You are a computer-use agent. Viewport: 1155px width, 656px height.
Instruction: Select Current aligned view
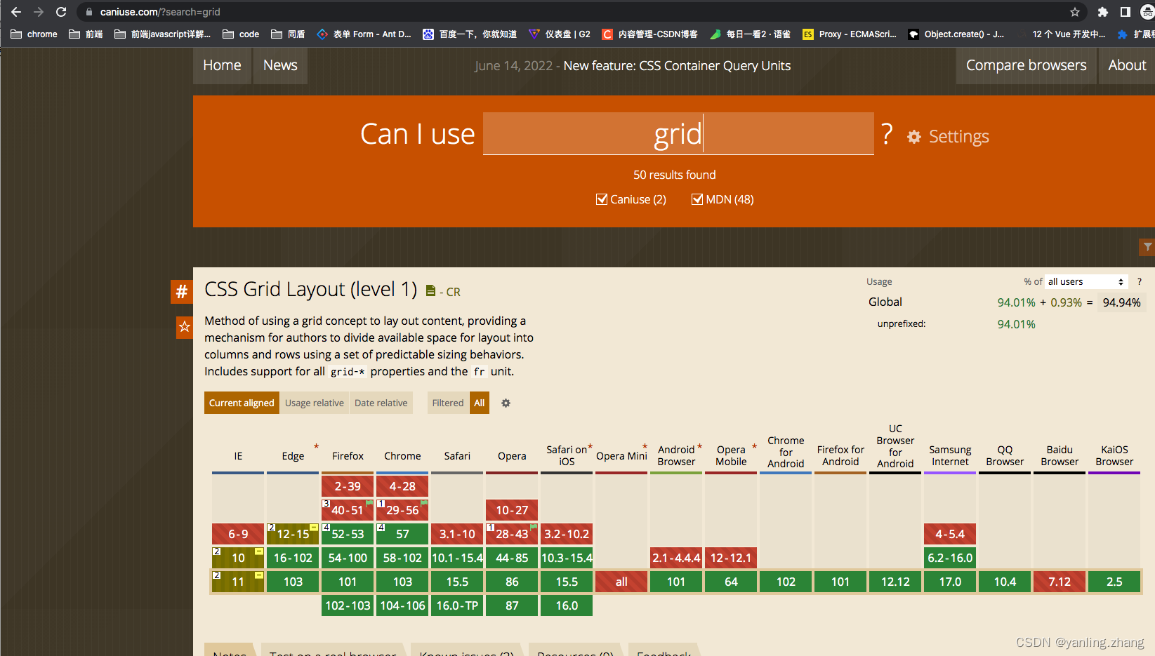tap(242, 403)
